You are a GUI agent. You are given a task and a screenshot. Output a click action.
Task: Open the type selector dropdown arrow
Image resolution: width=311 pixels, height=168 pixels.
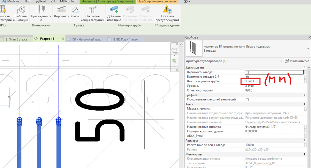pyautogui.click(x=308, y=48)
